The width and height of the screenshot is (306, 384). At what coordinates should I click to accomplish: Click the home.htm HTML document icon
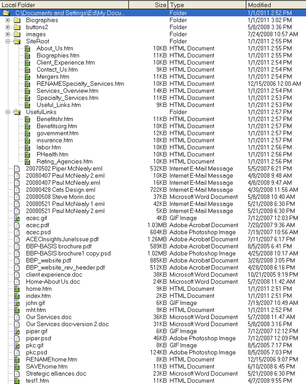pos(17,289)
